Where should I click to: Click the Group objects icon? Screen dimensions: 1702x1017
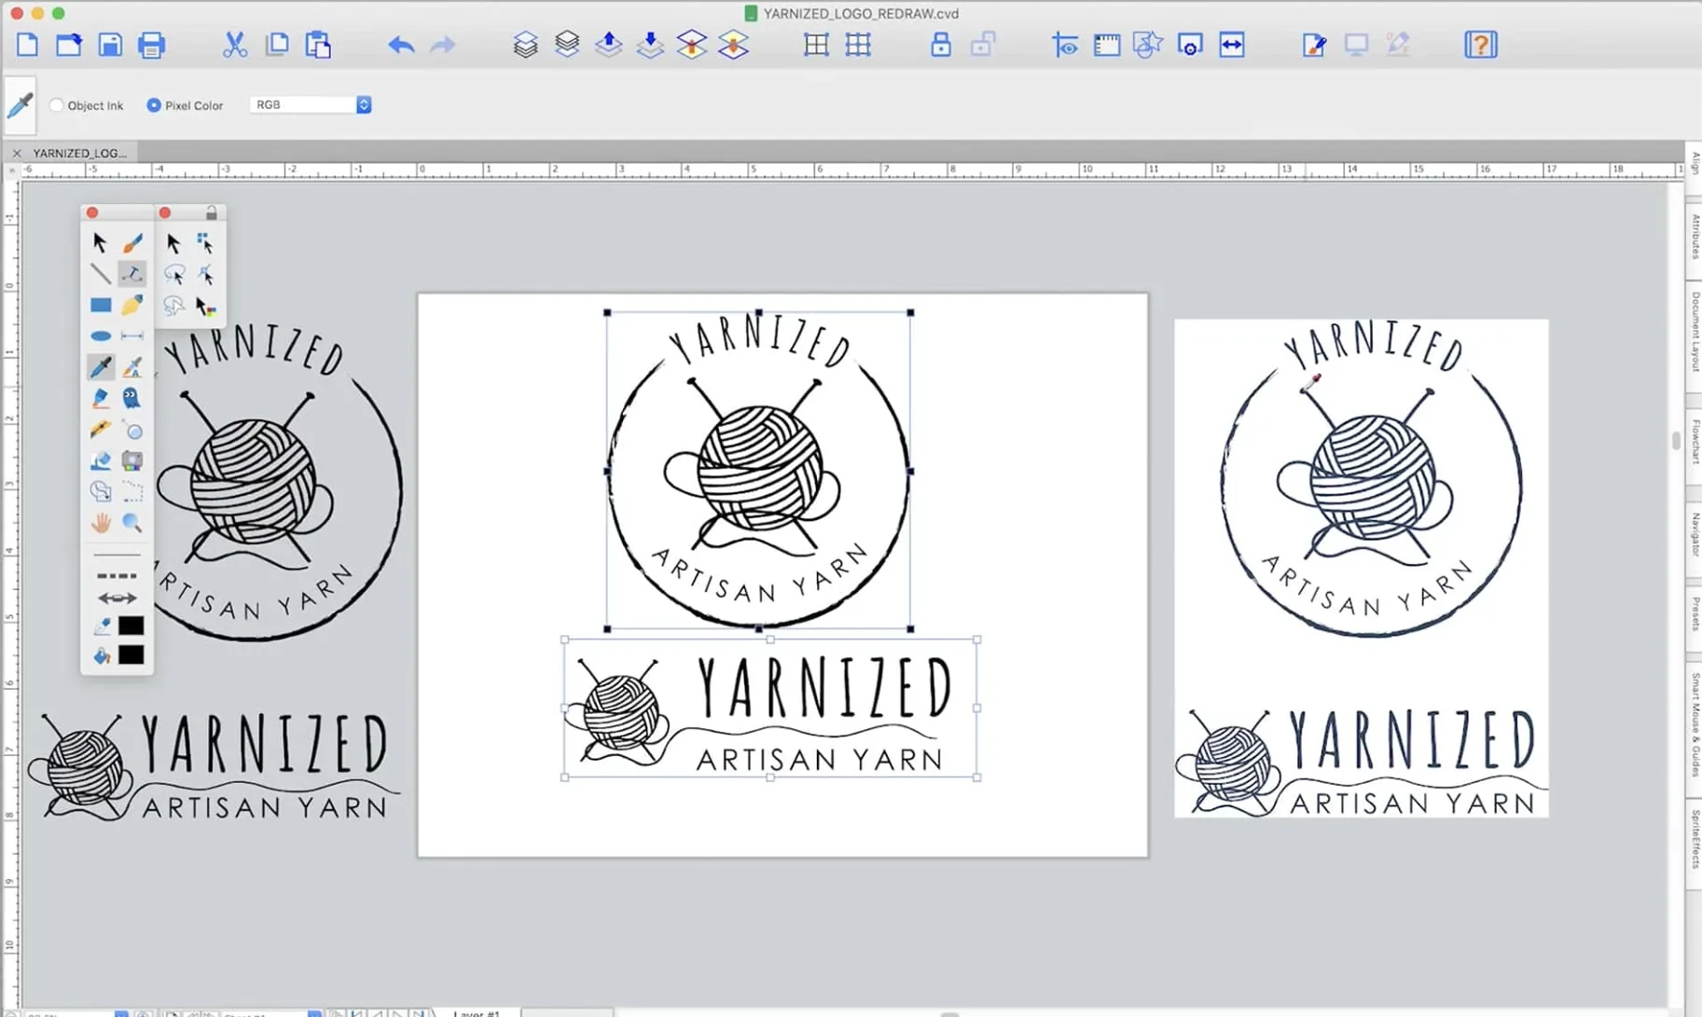point(816,45)
